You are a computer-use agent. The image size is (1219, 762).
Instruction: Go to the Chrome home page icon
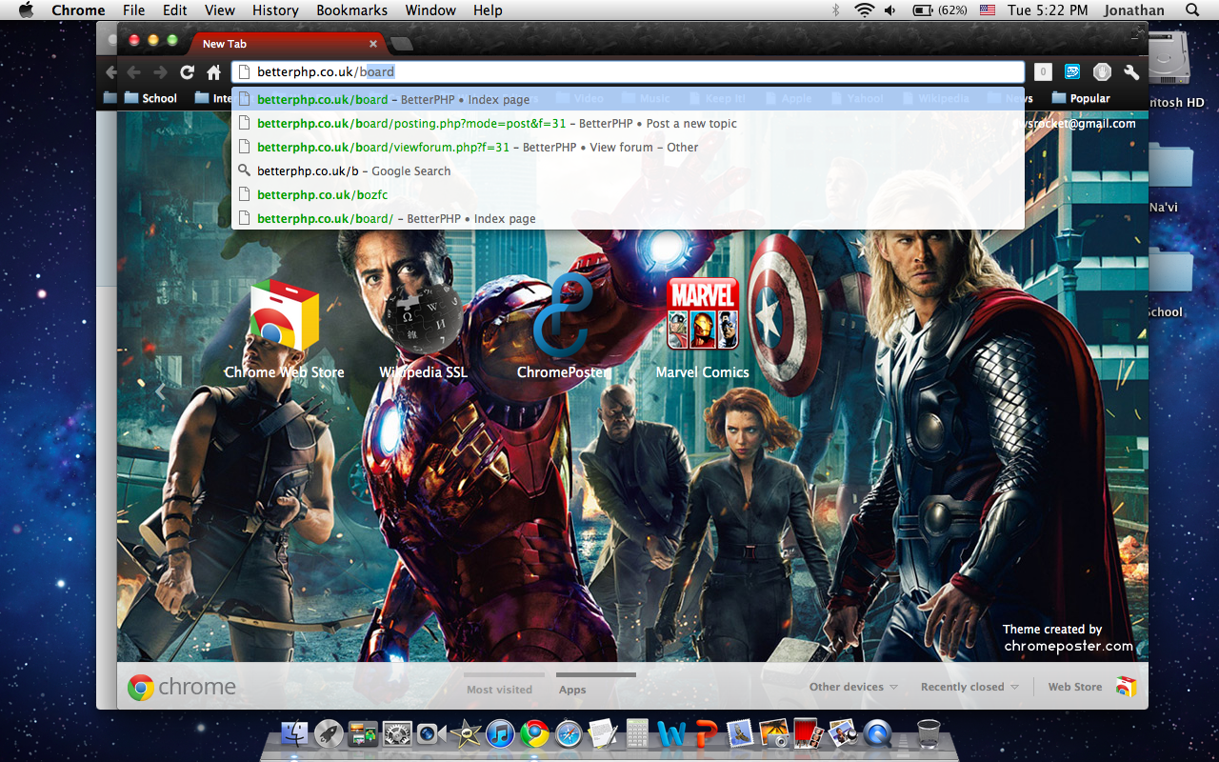(213, 72)
